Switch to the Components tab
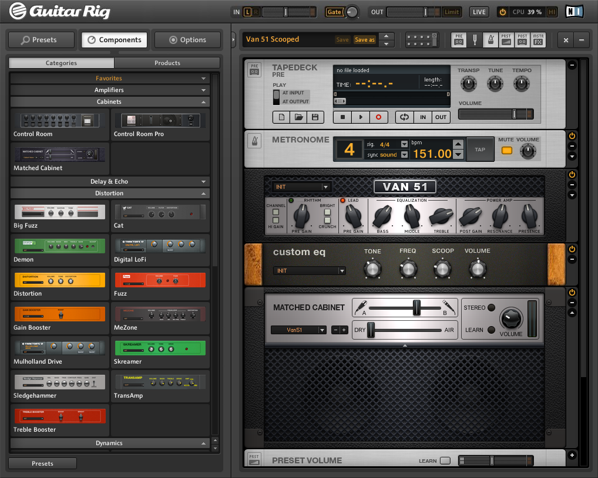The width and height of the screenshot is (598, 478). click(x=115, y=40)
